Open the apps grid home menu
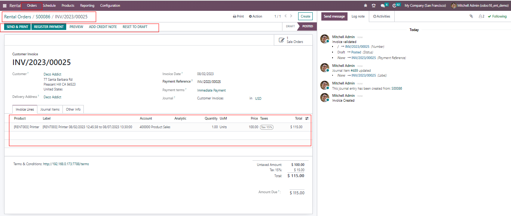This screenshot has height=216, width=511. 5,6
